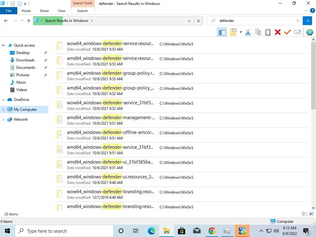The height and width of the screenshot is (237, 316).
Task: Open Task View on the taskbar
Action: tap(136, 231)
